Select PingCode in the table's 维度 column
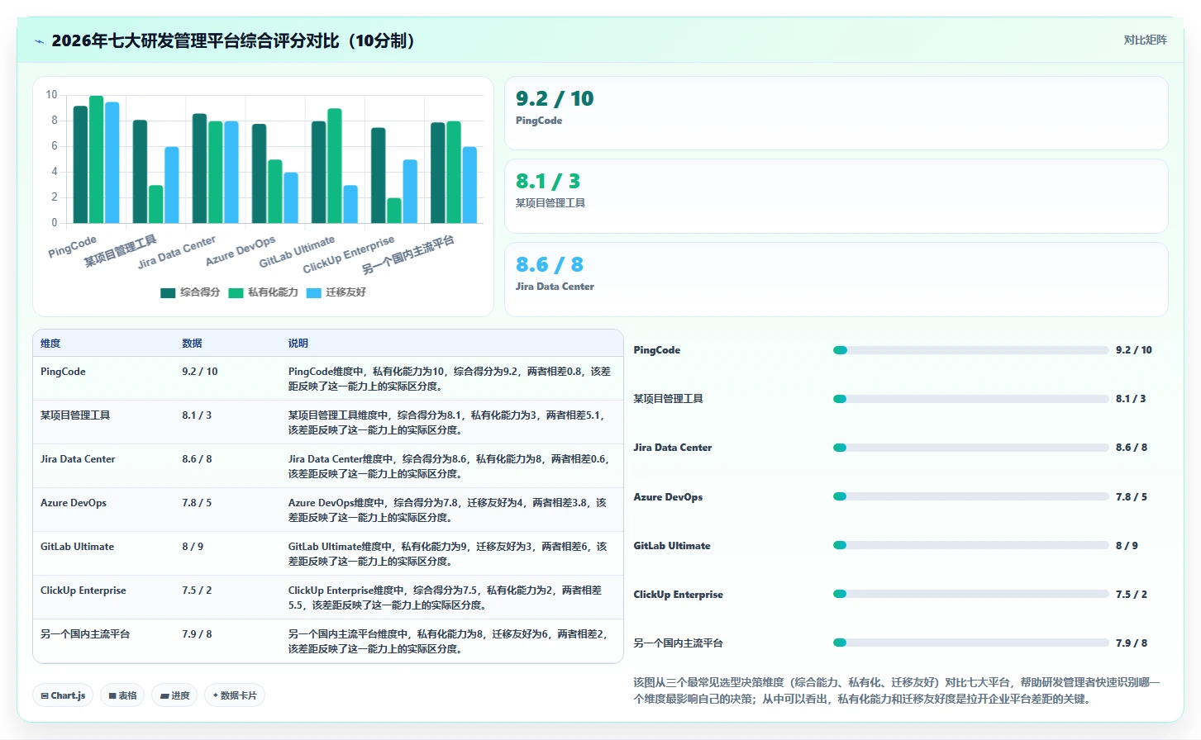 (x=63, y=372)
